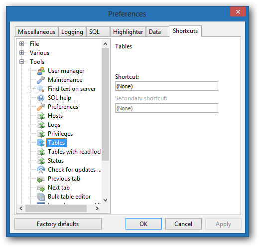Open the SQL tab
Viewport: 259px width, 247px height.
point(98,32)
